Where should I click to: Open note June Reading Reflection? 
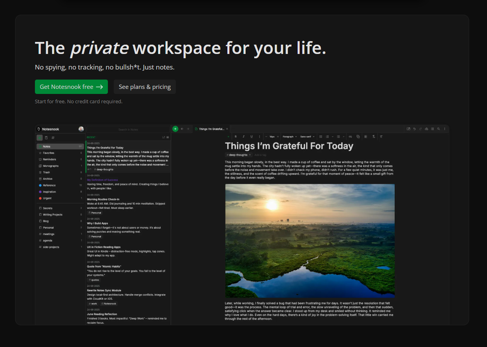coord(128,316)
